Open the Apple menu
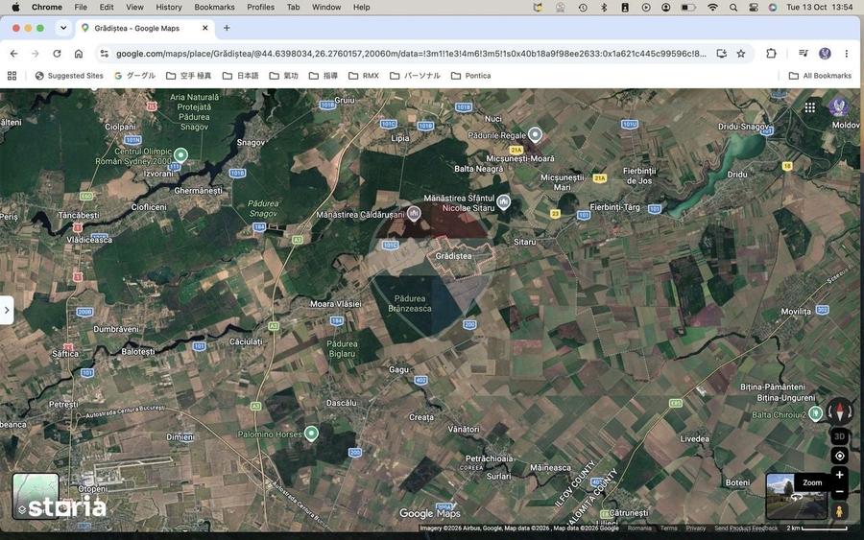 point(15,7)
